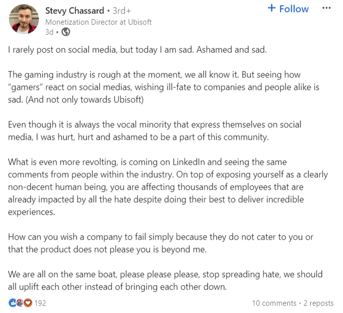This screenshot has width=343, height=313.
Task: Open the three-dot post options menu
Action: [x=327, y=8]
